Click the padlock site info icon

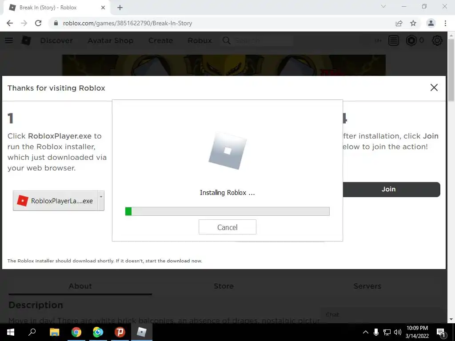point(56,23)
